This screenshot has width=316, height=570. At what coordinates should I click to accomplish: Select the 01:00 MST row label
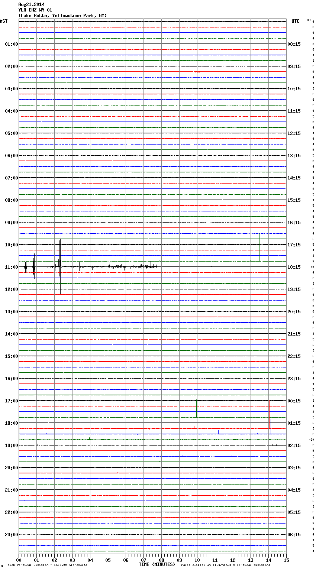pos(11,44)
